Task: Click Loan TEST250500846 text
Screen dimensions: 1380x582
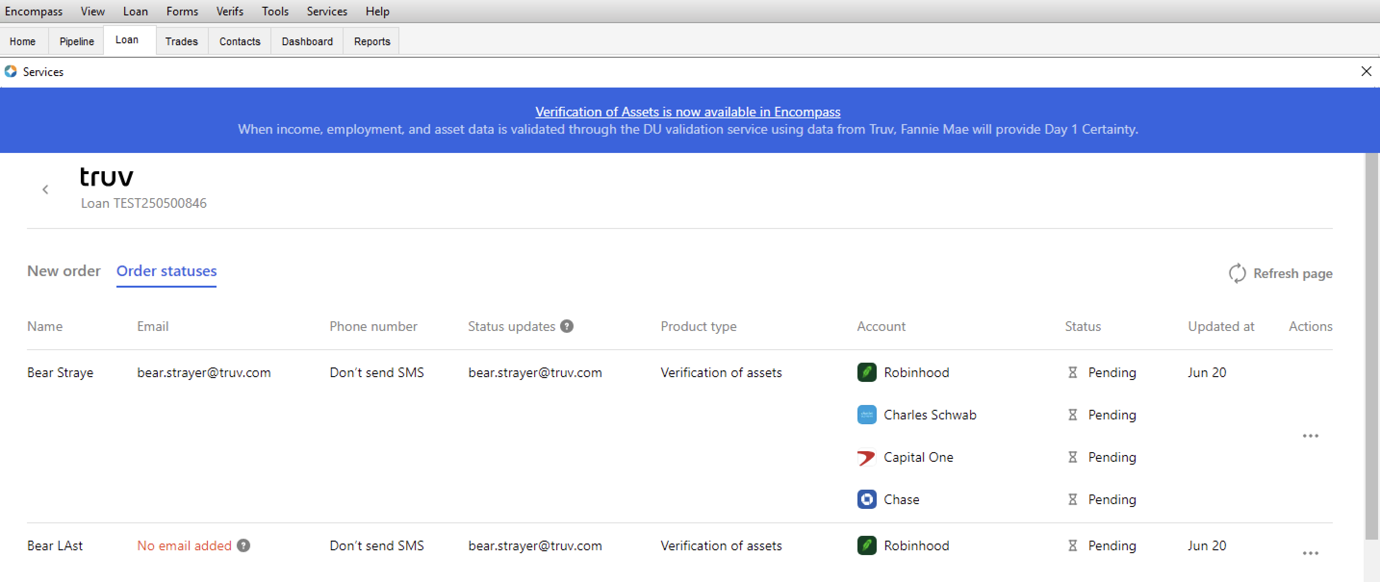Action: tap(143, 203)
